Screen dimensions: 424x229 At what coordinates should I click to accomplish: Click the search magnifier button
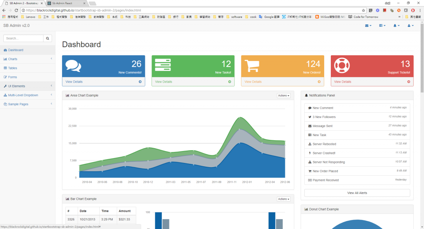48,38
